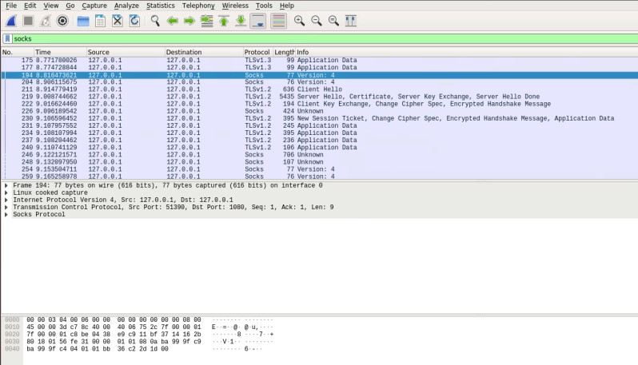This screenshot has width=638, height=365.
Task: Start a new capture with the shark fin icon
Action: click(x=11, y=21)
